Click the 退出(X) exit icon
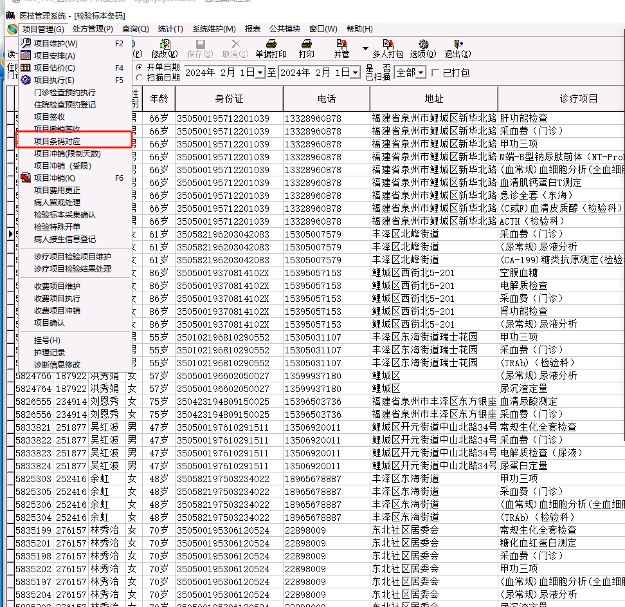Screen dimensions: 625x607 point(458,44)
